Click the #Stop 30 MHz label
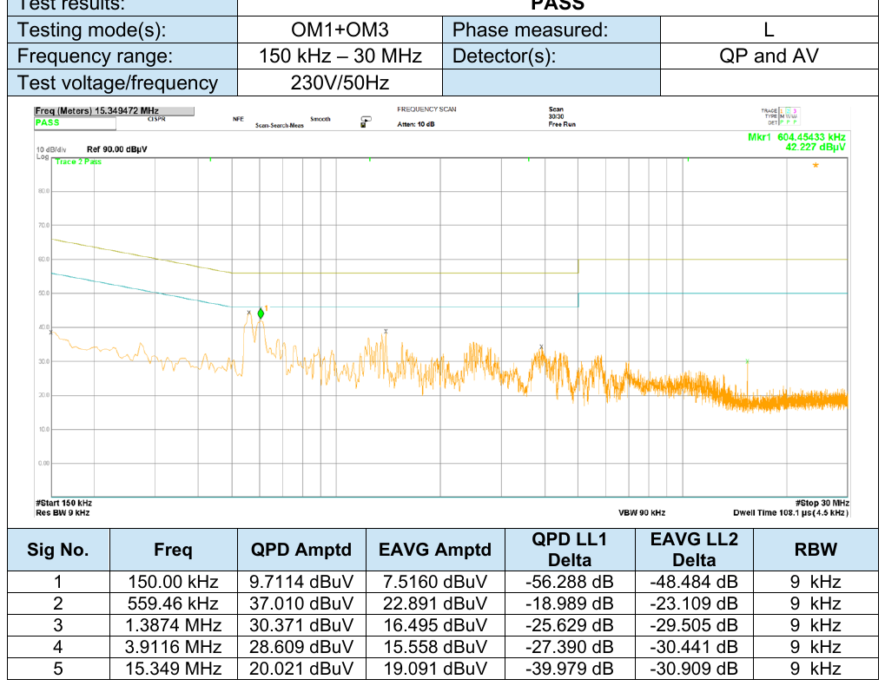Viewport: 885px width, 686px height. (x=822, y=504)
